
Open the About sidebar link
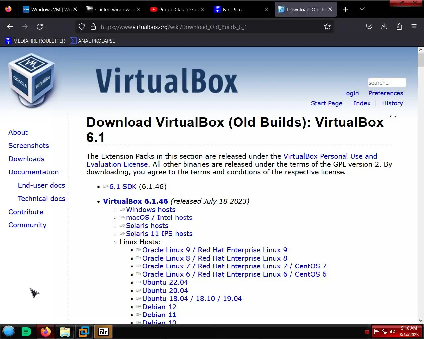coord(18,132)
